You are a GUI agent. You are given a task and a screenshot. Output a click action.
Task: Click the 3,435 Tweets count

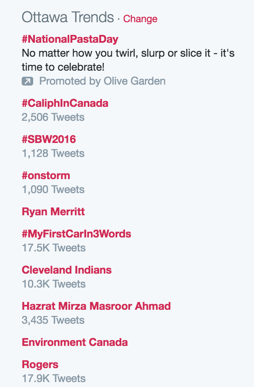[x=53, y=320]
